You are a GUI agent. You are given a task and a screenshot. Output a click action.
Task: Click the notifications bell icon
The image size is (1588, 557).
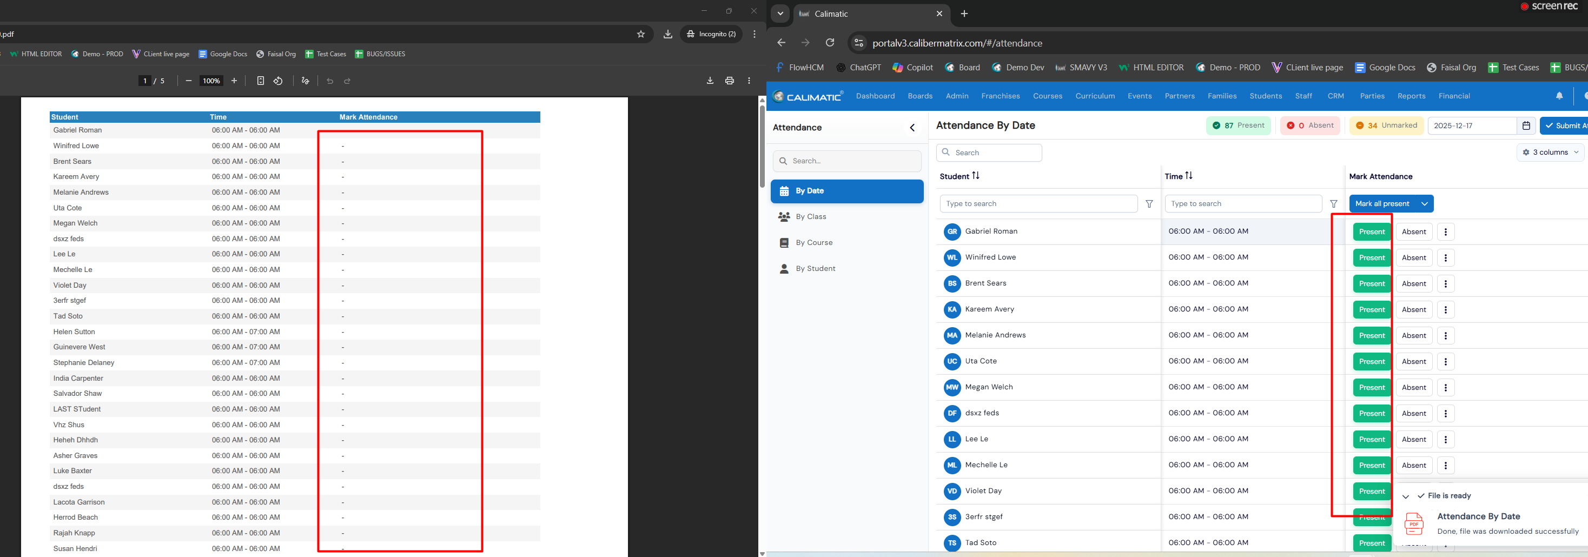[1559, 96]
